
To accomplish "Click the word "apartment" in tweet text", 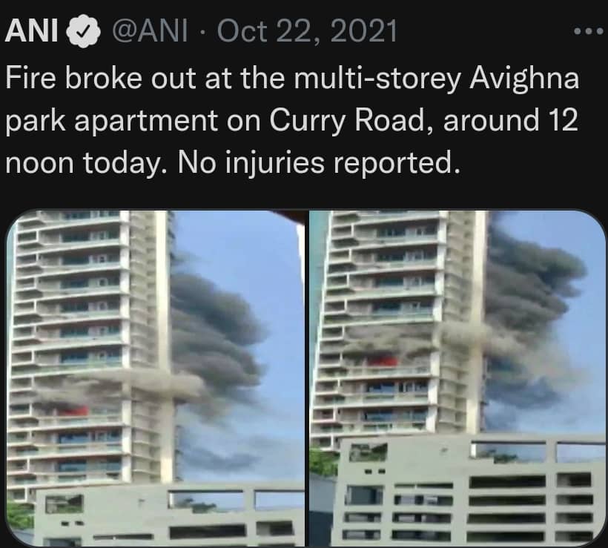I will (x=146, y=122).
